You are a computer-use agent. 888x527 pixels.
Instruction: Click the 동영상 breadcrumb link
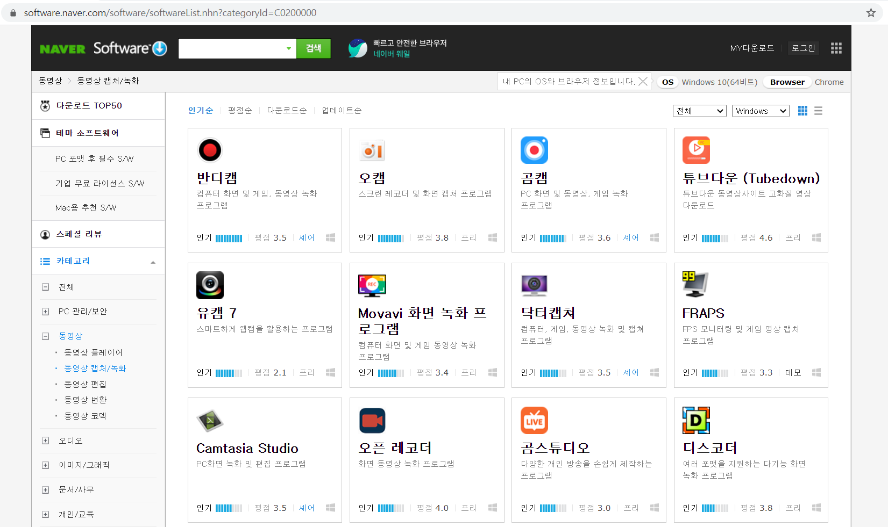tap(50, 81)
